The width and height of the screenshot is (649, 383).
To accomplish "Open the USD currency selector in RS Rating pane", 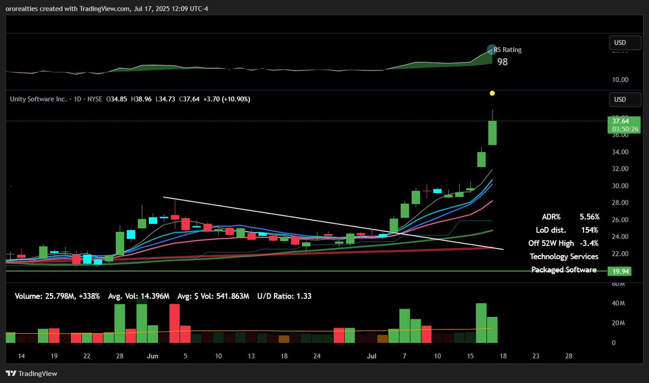I will coord(625,43).
